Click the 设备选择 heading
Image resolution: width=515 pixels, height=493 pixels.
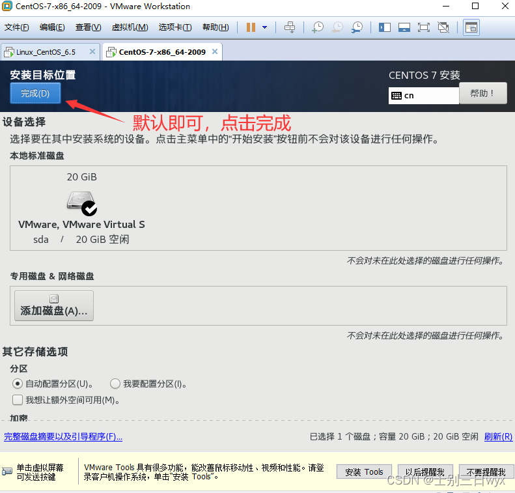click(x=24, y=122)
